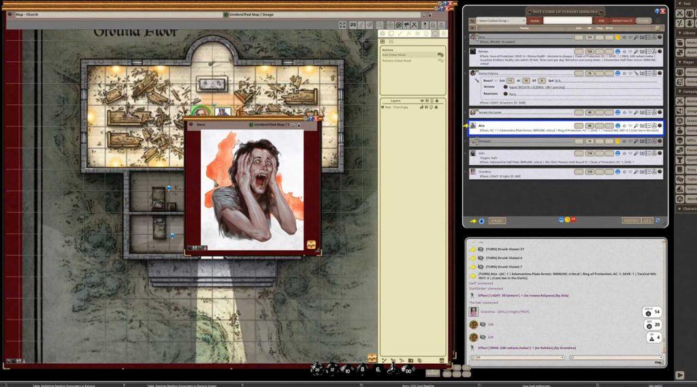Click the d10 die in dice tray
This screenshot has width=697, height=387.
(346, 370)
